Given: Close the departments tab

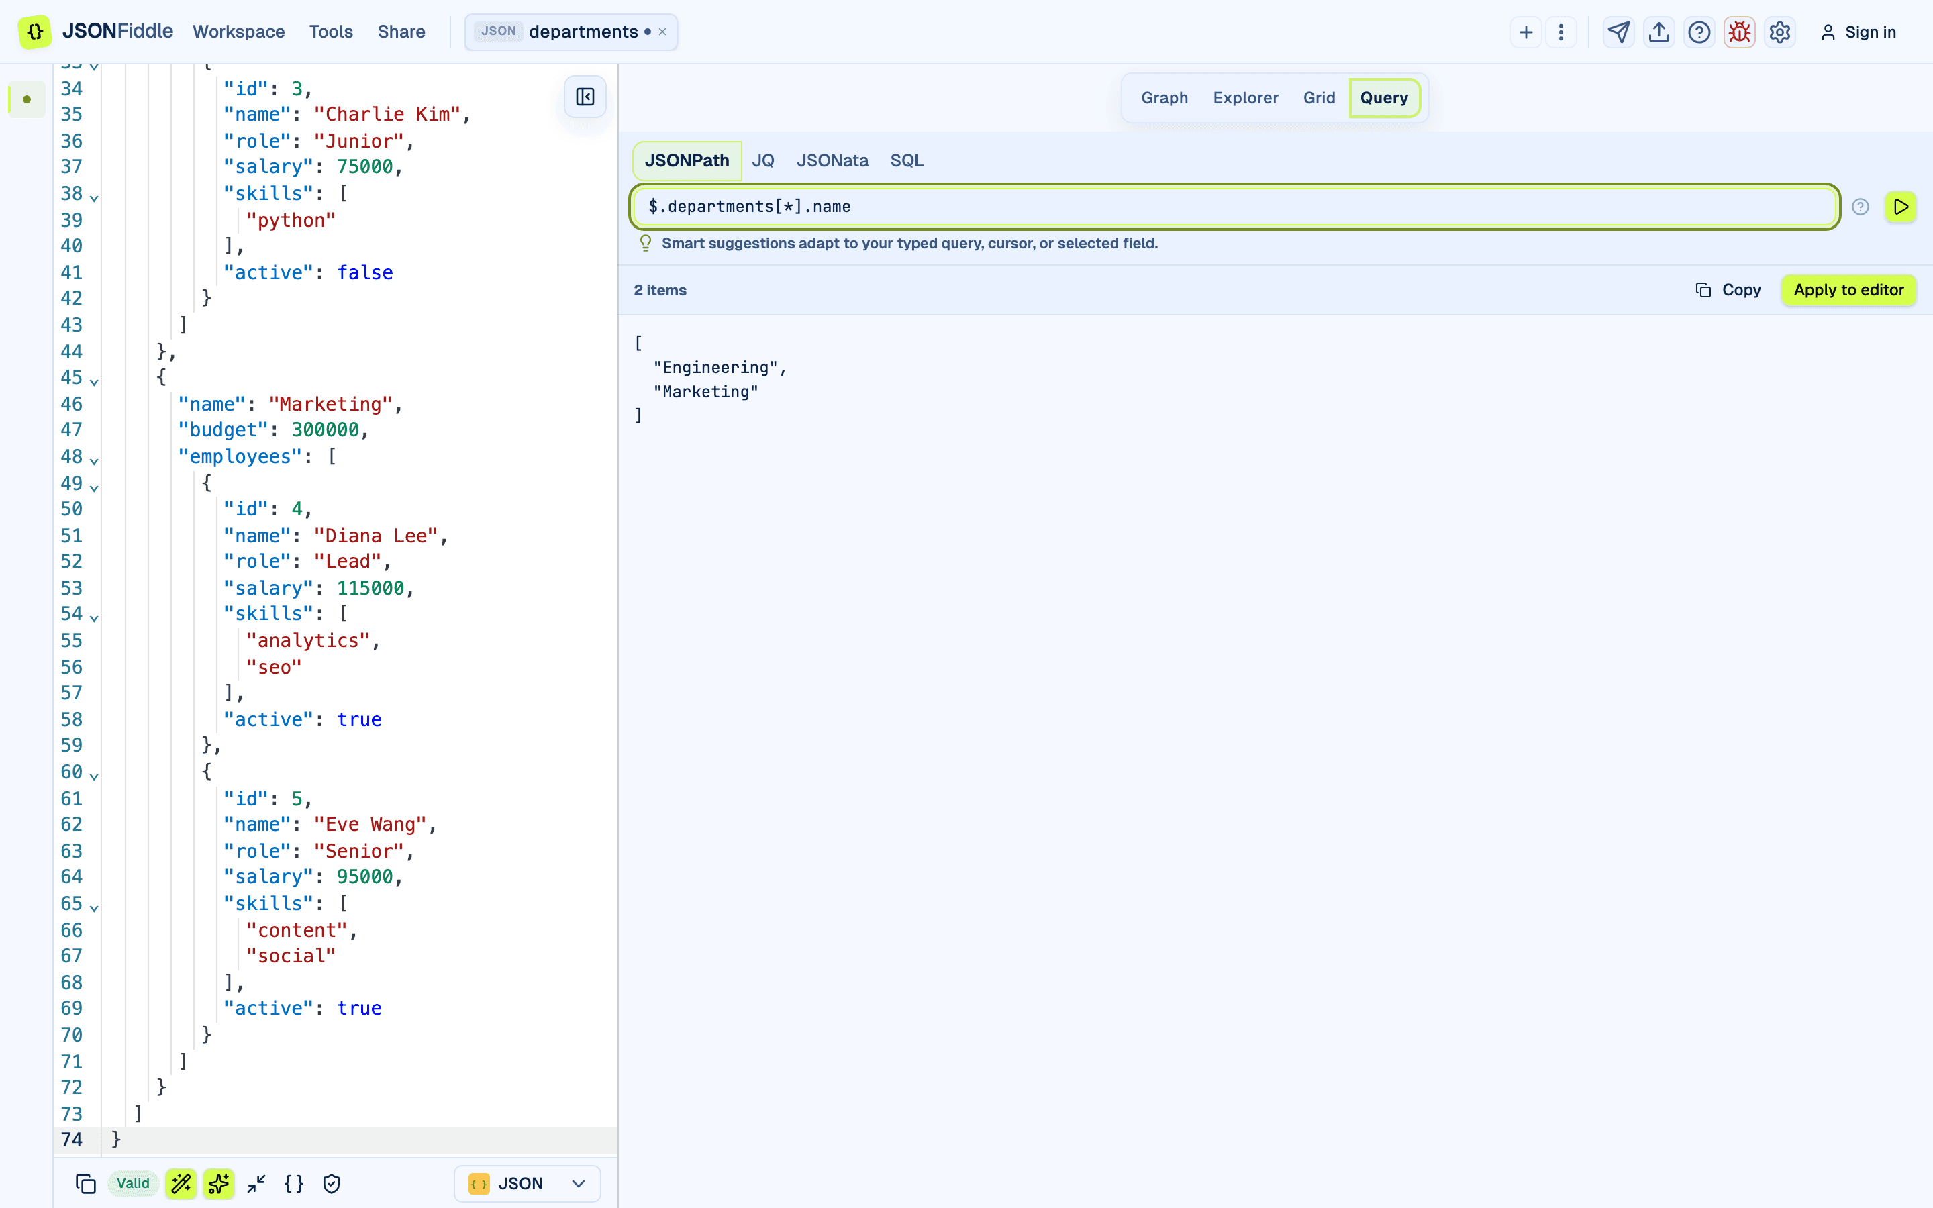Looking at the screenshot, I should pyautogui.click(x=662, y=32).
